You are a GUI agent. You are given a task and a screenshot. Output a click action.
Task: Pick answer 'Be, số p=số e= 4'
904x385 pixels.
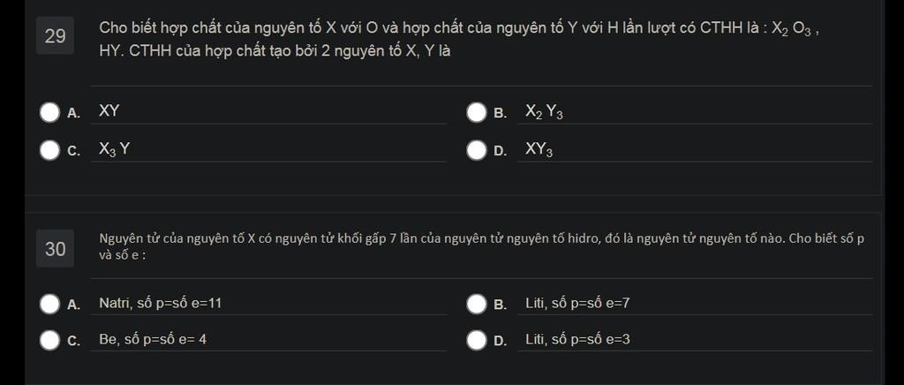coord(153,339)
